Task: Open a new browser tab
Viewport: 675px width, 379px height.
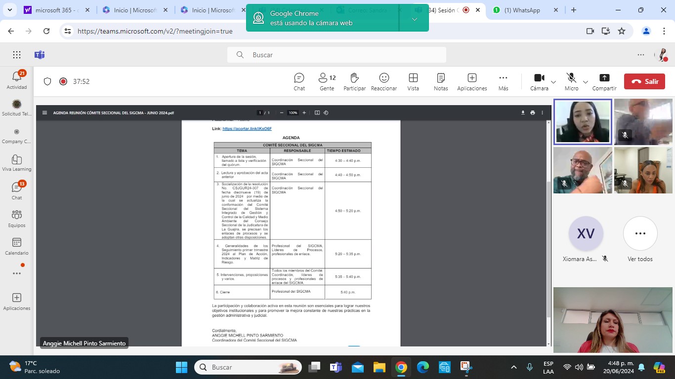Action: click(574, 10)
